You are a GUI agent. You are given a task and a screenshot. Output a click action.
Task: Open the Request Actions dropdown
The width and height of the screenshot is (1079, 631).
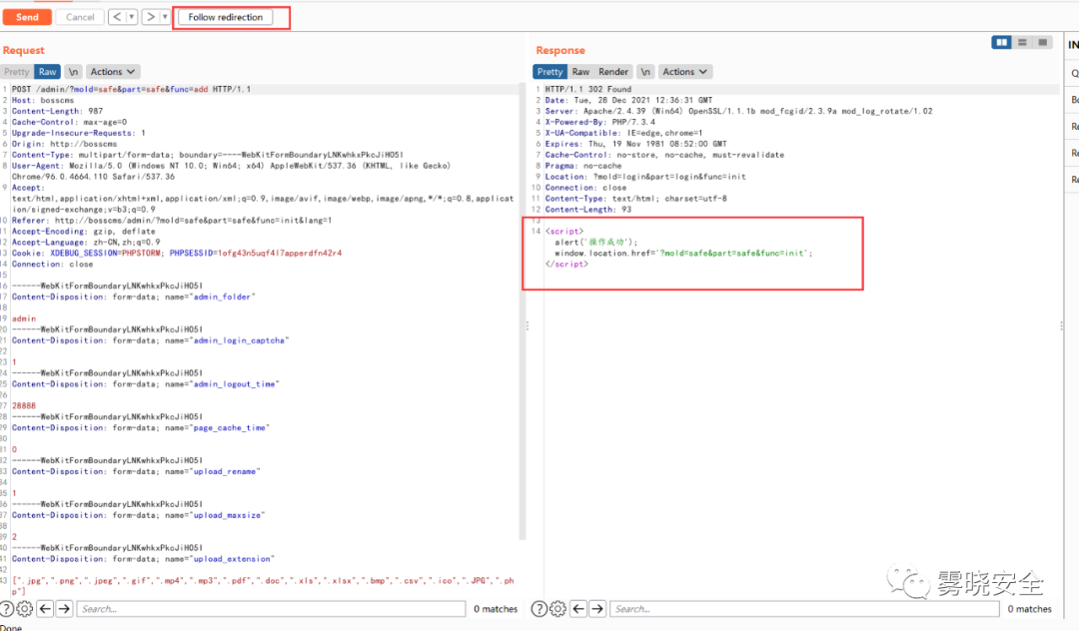pos(113,72)
